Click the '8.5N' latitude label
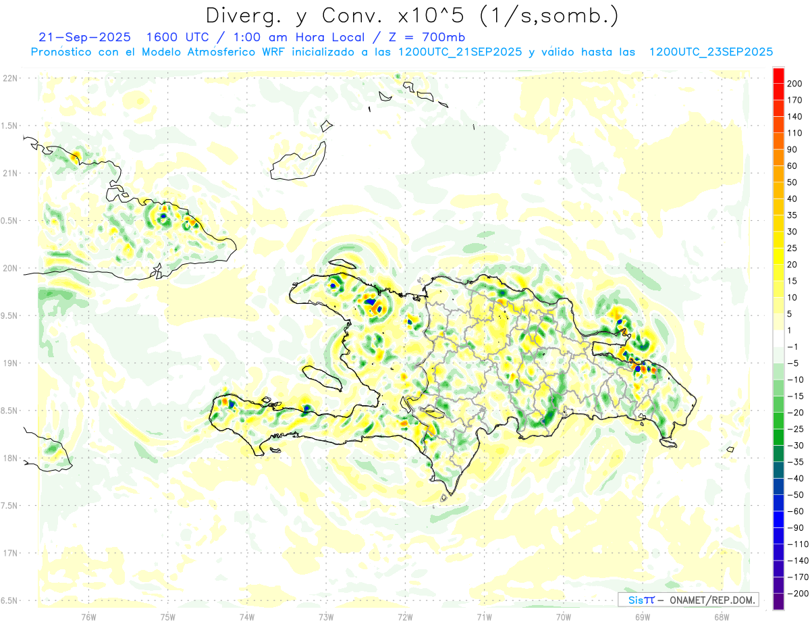 pyautogui.click(x=9, y=411)
